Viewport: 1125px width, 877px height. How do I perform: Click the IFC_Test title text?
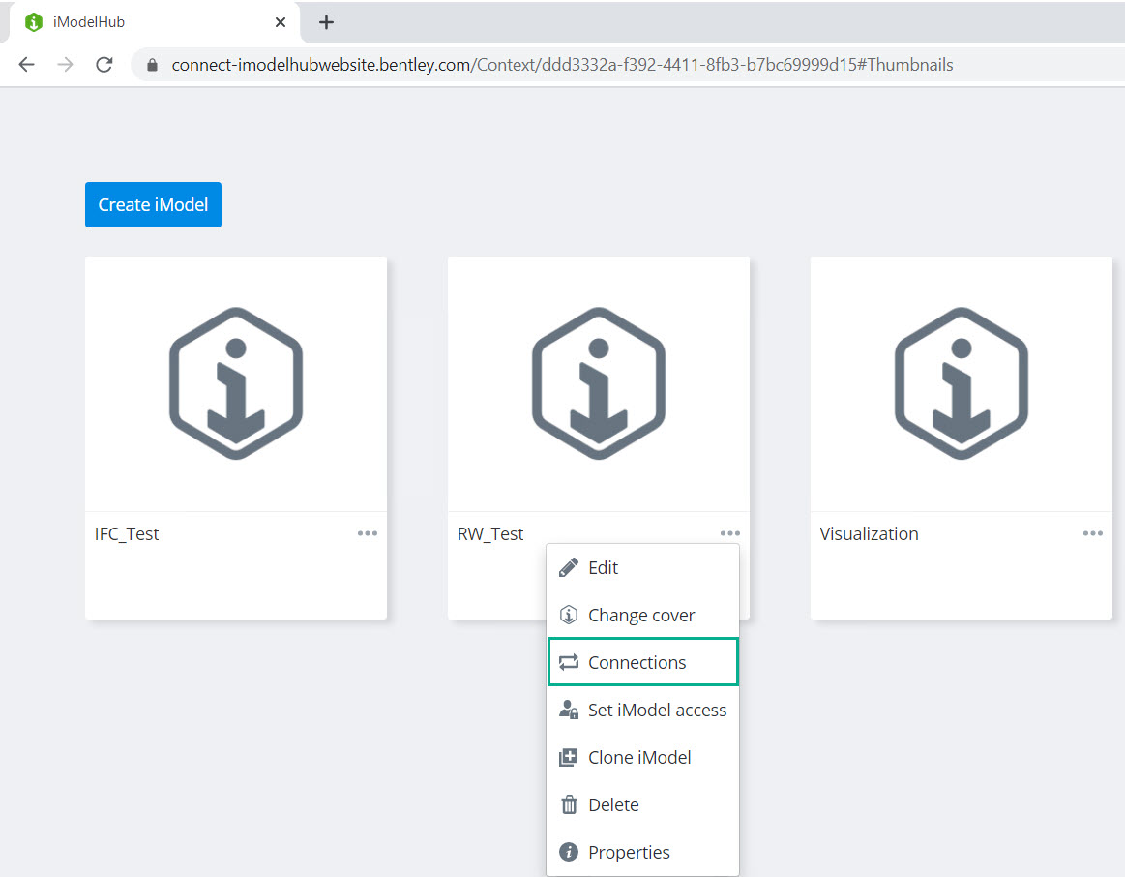[127, 534]
